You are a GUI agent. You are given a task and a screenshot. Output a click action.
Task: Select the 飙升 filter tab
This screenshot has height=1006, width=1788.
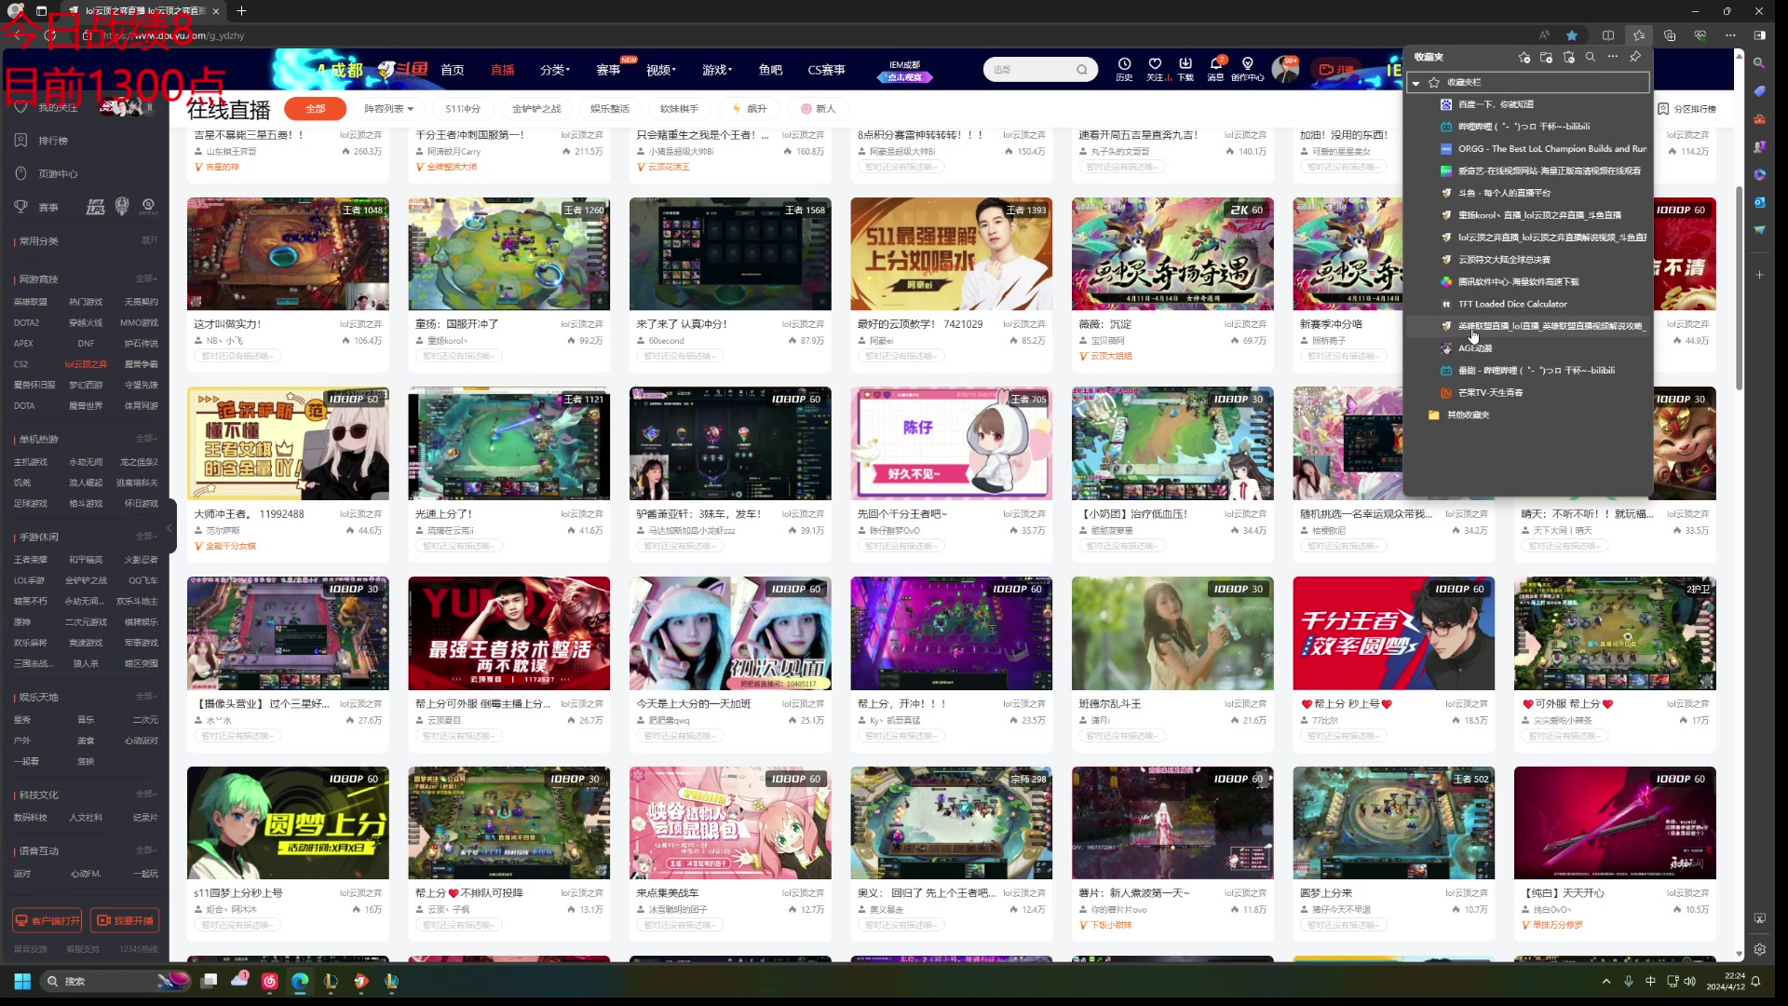tap(750, 109)
